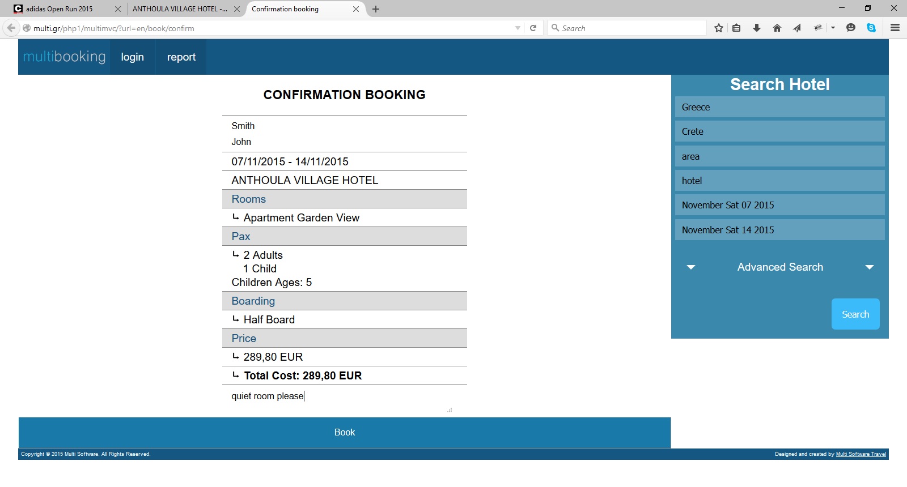The image size is (907, 487).
Task: Click the 289,80 EUR price row
Action: 345,357
